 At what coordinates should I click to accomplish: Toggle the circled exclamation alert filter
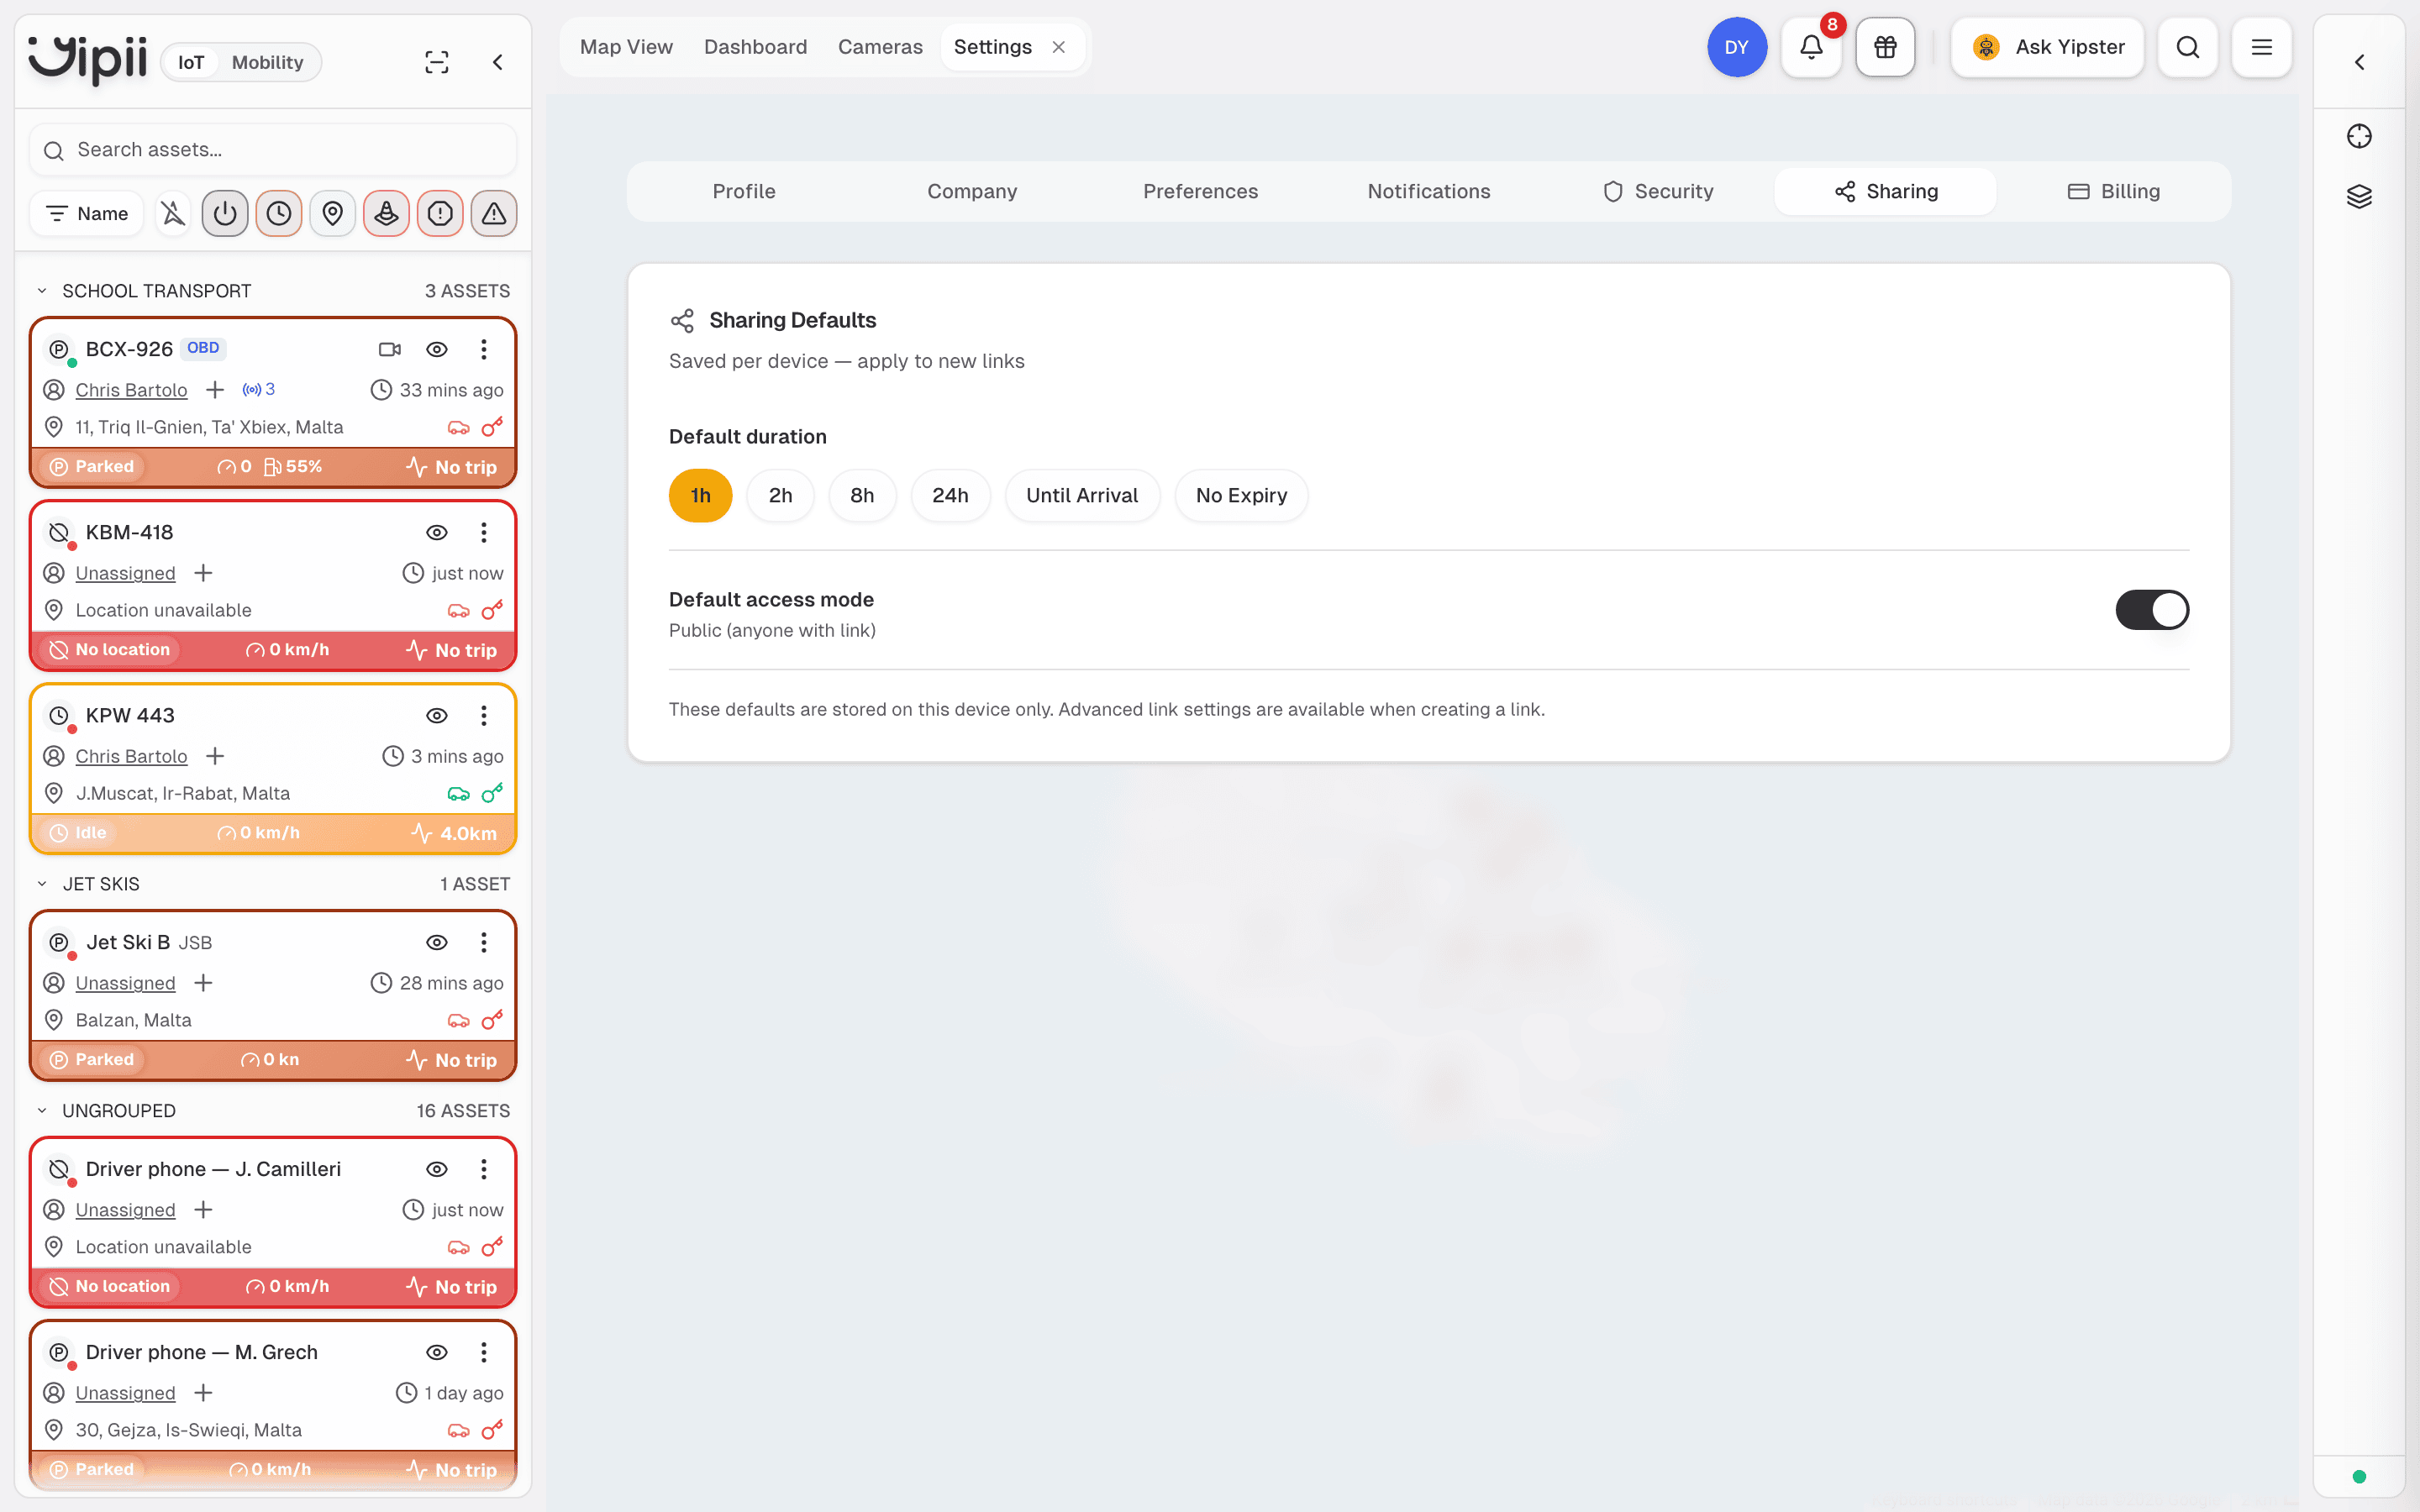[x=440, y=213]
